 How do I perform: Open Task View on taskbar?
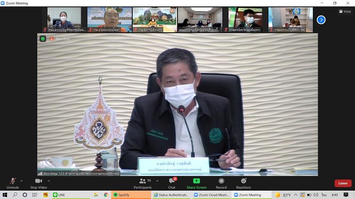coord(35,195)
